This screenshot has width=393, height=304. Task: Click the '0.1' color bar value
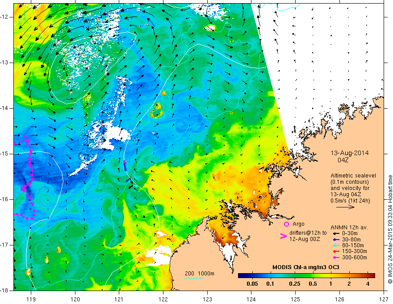click(270, 284)
